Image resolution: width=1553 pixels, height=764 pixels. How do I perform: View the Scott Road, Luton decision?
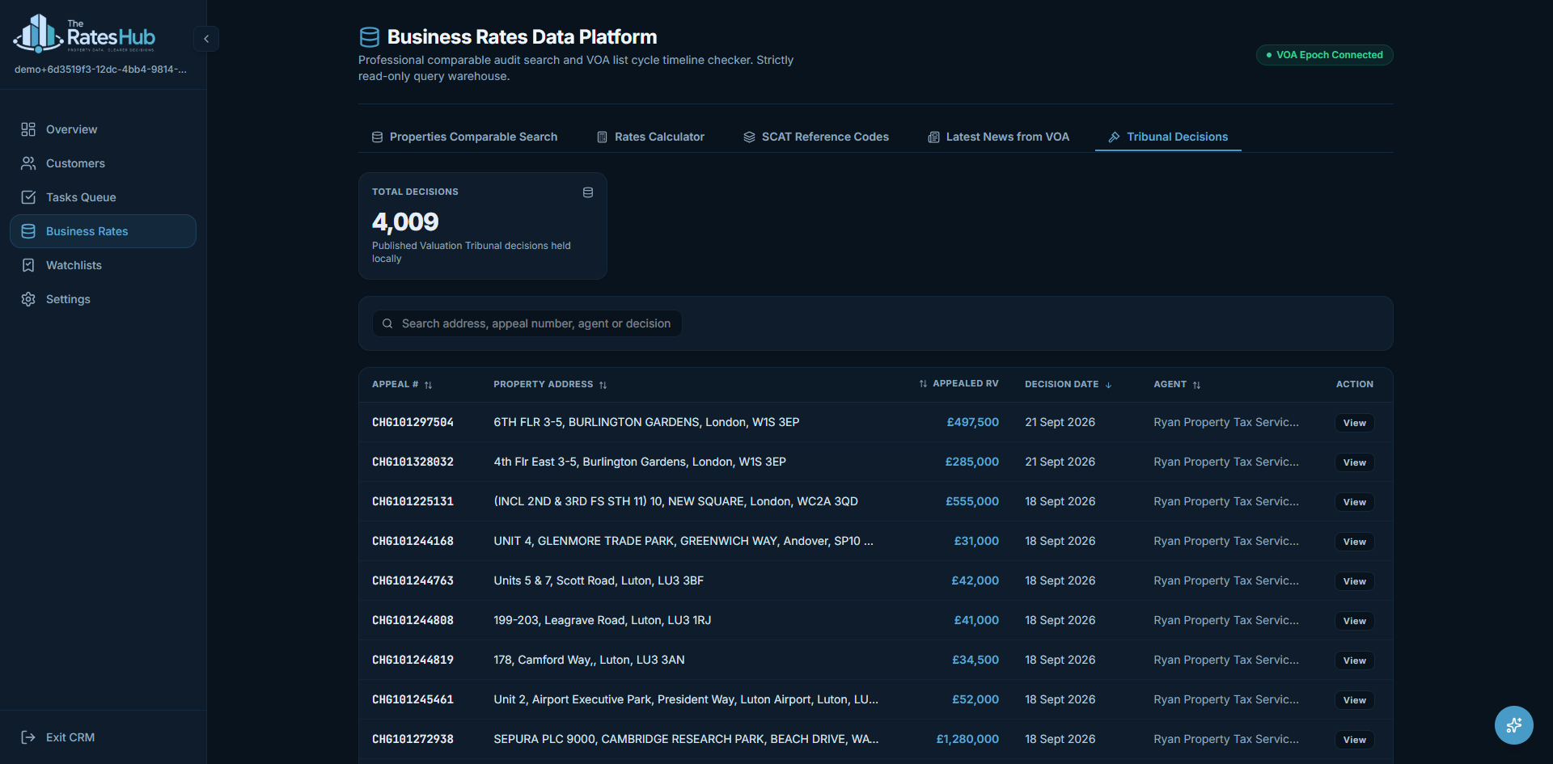point(1355,581)
